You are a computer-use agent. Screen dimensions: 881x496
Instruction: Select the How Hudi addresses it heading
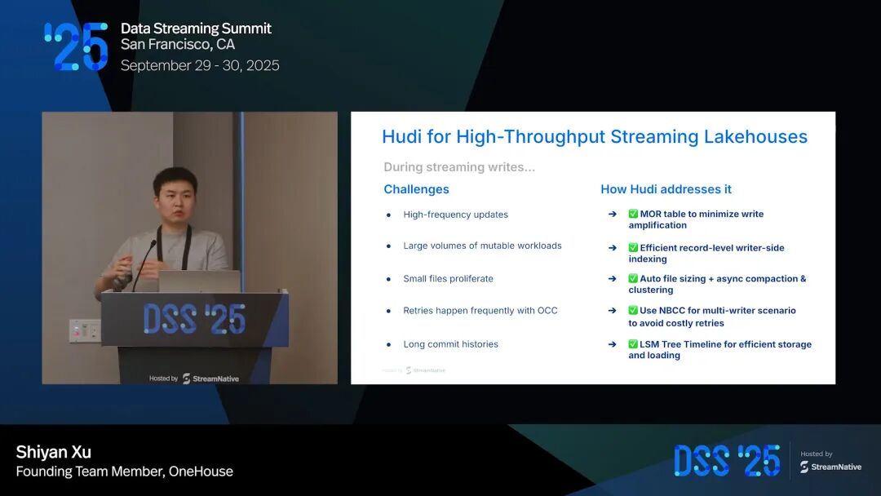666,189
